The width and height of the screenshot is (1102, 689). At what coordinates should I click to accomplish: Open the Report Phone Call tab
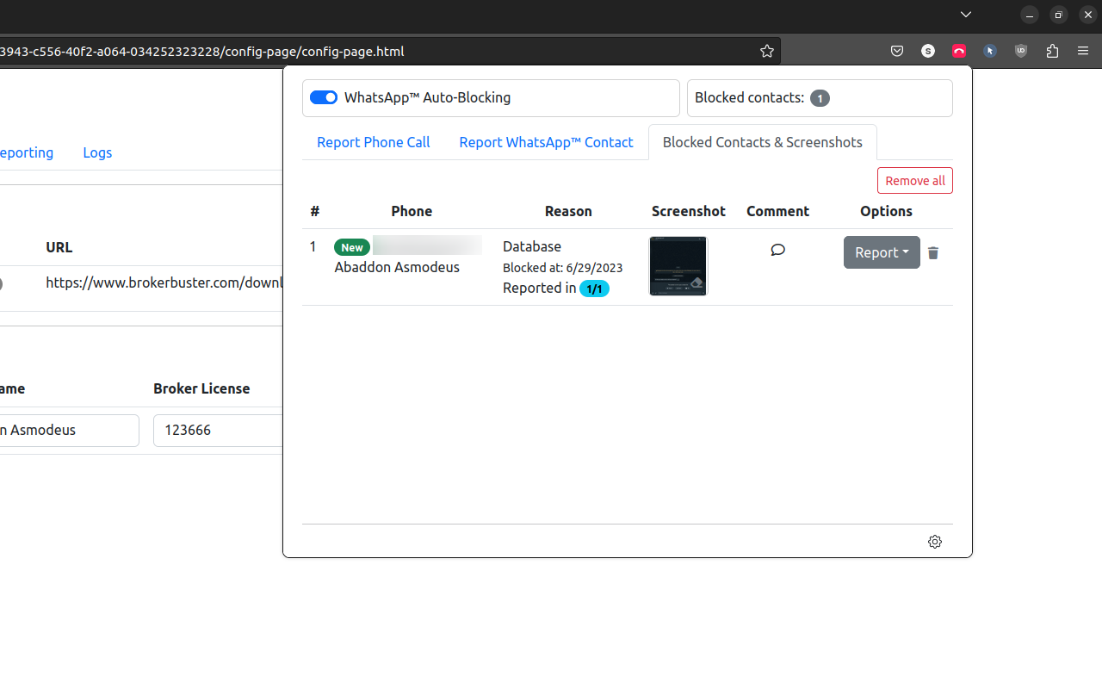coord(373,142)
